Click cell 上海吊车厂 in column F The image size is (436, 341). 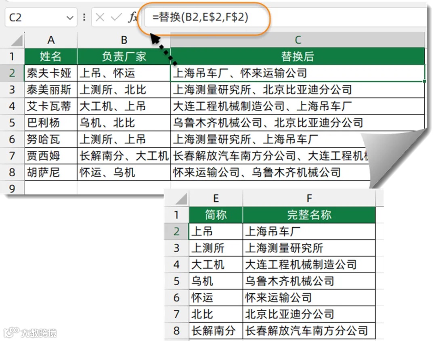click(x=309, y=231)
